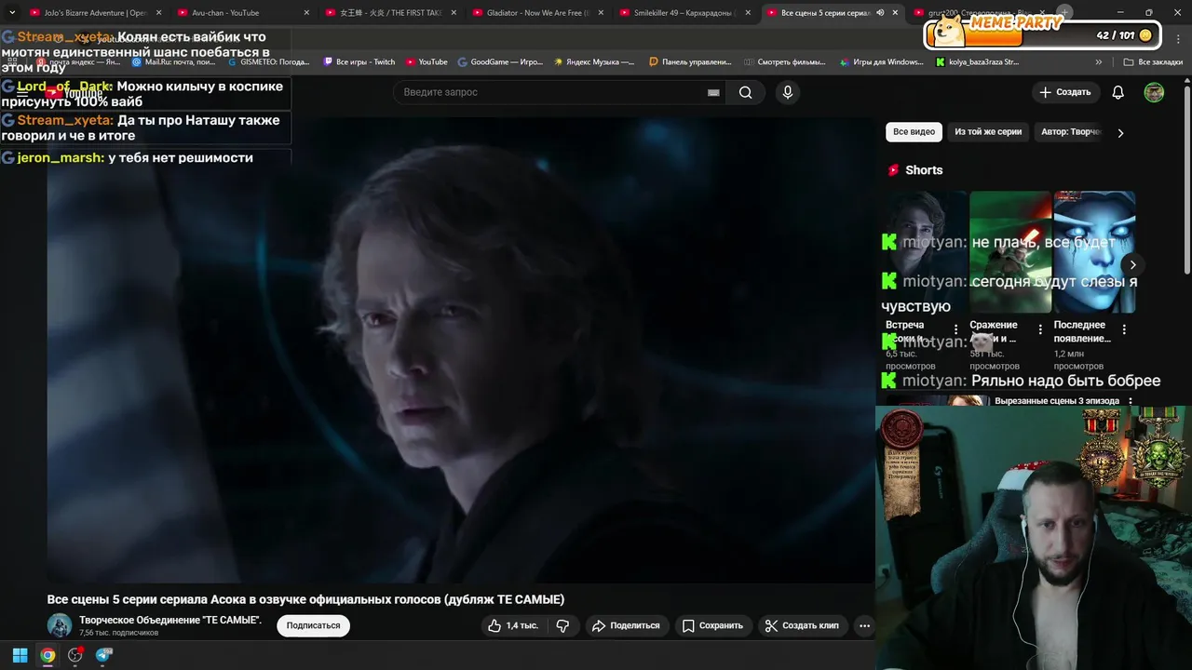The image size is (1192, 670).
Task: Click the Поделиться share button
Action: pyautogui.click(x=626, y=625)
